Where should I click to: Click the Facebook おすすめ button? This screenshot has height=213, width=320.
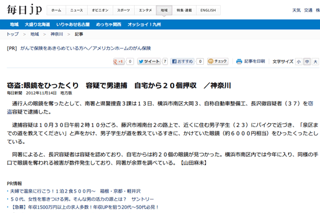pos(182,61)
